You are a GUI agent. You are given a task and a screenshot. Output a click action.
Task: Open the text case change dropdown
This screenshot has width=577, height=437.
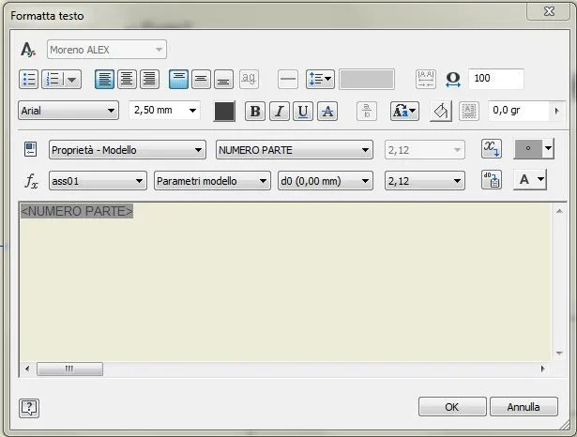pyautogui.click(x=404, y=111)
